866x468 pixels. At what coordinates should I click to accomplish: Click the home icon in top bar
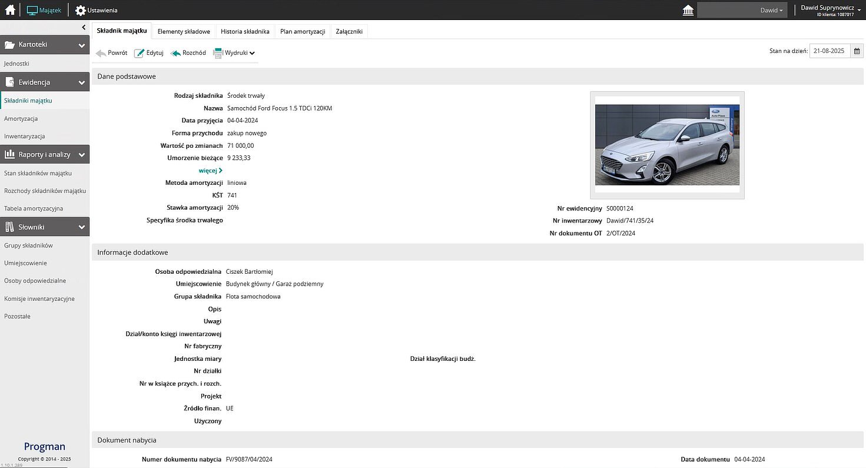[x=10, y=10]
